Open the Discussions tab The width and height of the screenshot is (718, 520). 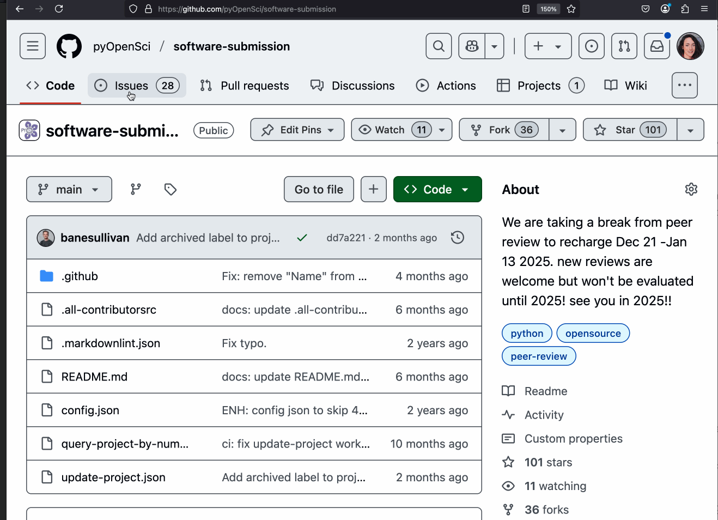coord(352,86)
